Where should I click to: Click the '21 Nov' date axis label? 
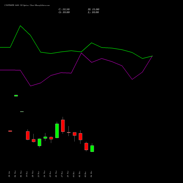coord(38,174)
